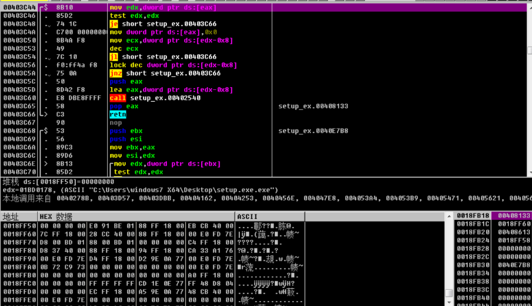The height and width of the screenshot is (306, 532).
Task: Click the dump pane scrollbar down arrow
Action: point(449,302)
